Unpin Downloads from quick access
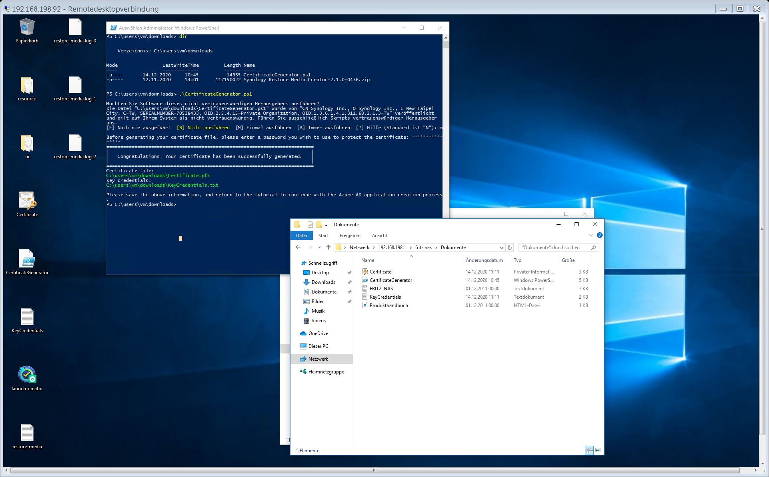 (349, 282)
